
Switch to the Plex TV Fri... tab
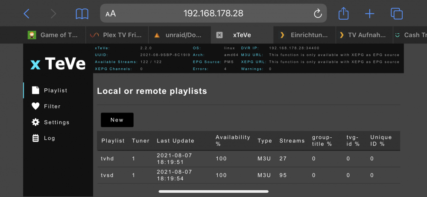[x=117, y=35]
